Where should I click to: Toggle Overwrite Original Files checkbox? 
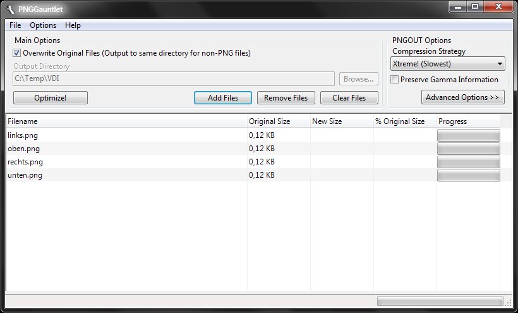tap(17, 53)
